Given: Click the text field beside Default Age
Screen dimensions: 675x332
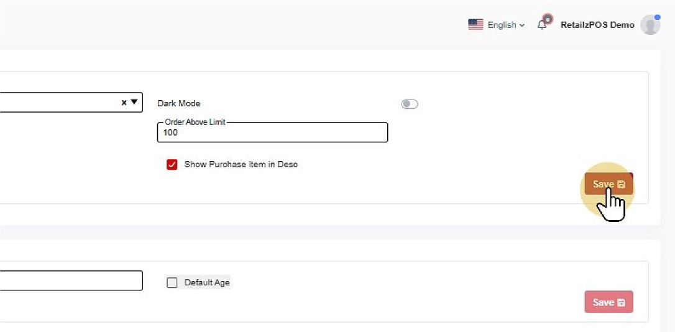Looking at the screenshot, I should pyautogui.click(x=68, y=280).
